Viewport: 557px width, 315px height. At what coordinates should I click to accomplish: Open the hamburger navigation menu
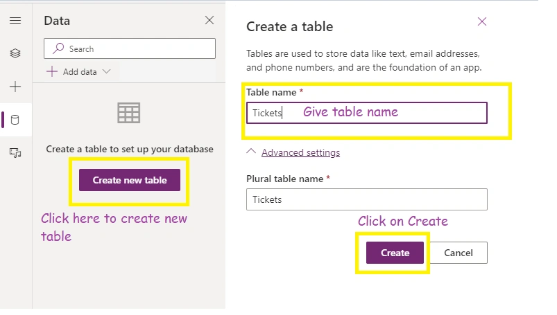[15, 21]
